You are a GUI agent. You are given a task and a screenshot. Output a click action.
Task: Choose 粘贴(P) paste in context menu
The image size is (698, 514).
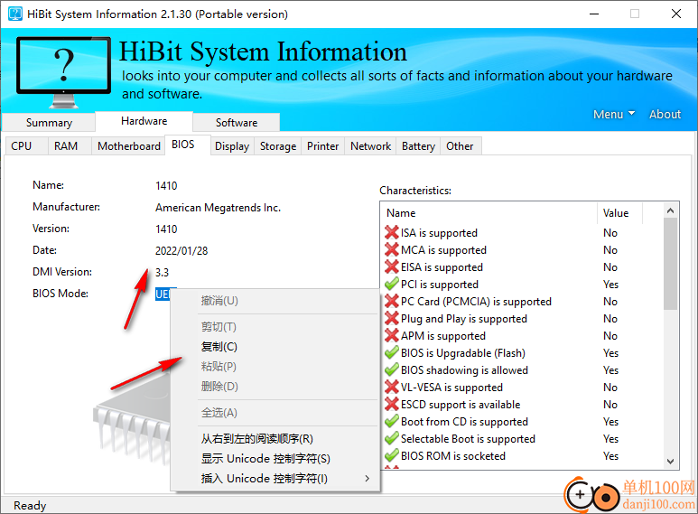[275, 367]
